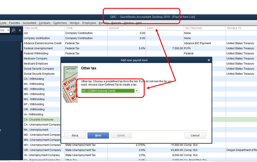Image resolution: width=257 pixels, height=162 pixels.
Task: Click the search magnifier icon
Action: point(13,30)
